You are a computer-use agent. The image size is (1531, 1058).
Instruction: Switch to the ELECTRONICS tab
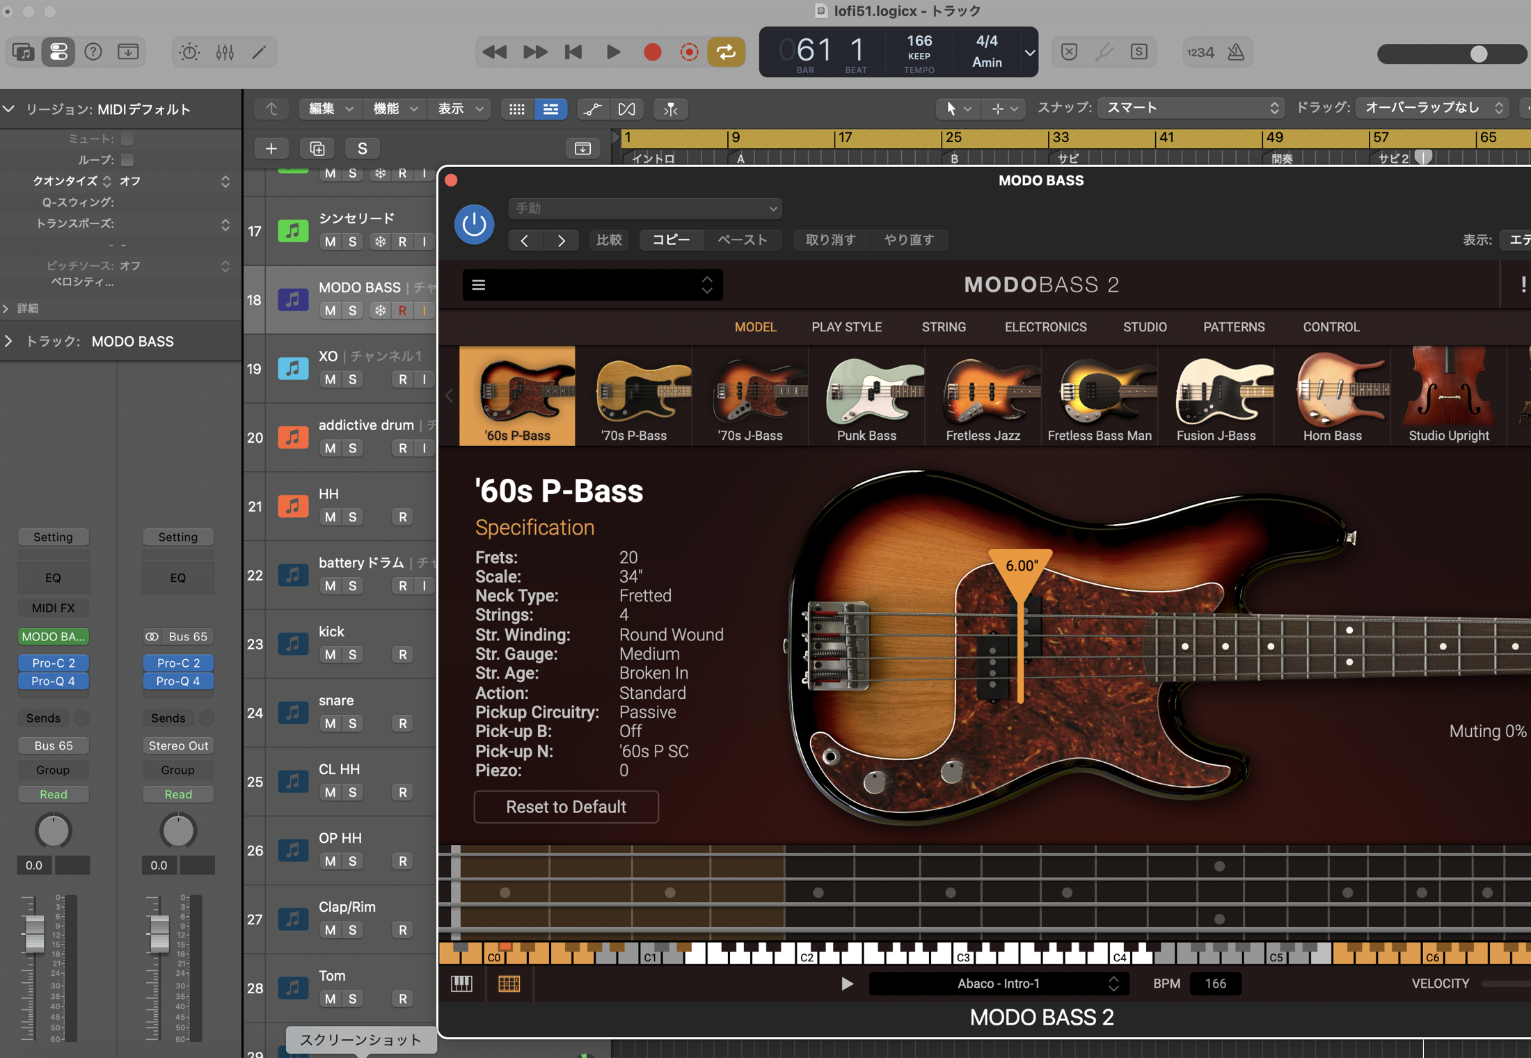(x=1045, y=327)
